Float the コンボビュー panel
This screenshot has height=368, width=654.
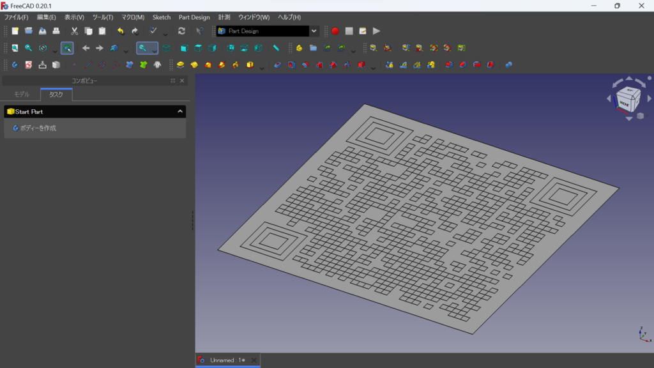(172, 80)
